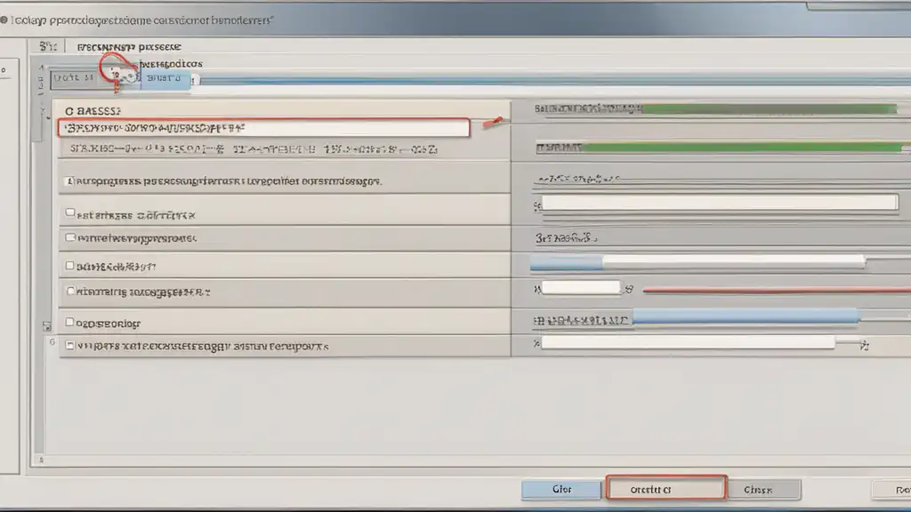Toggle the checkbox opposite the long blue bar
The image size is (911, 512).
69,322
